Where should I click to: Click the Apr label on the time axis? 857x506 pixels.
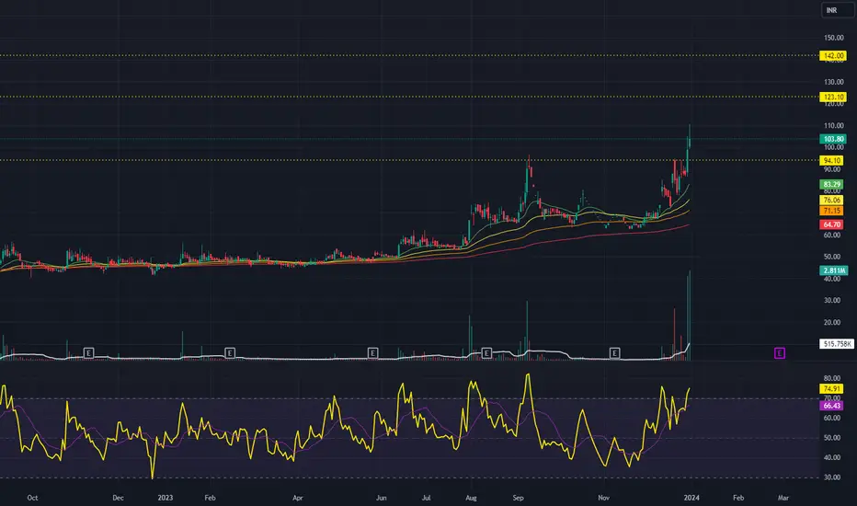point(298,498)
